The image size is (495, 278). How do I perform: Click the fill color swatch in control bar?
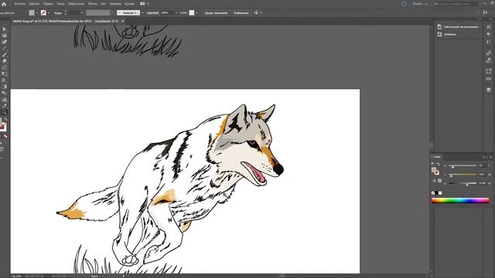click(32, 13)
